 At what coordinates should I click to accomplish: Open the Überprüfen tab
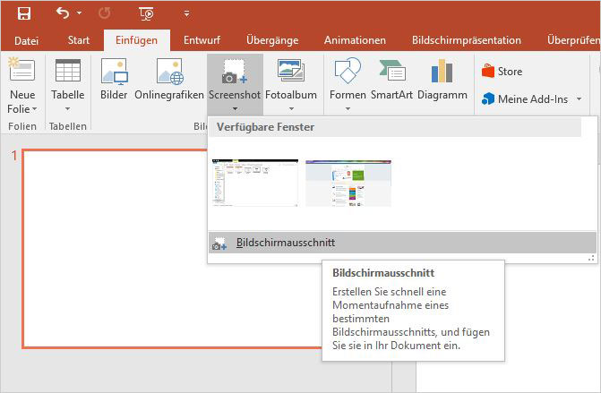tap(574, 40)
